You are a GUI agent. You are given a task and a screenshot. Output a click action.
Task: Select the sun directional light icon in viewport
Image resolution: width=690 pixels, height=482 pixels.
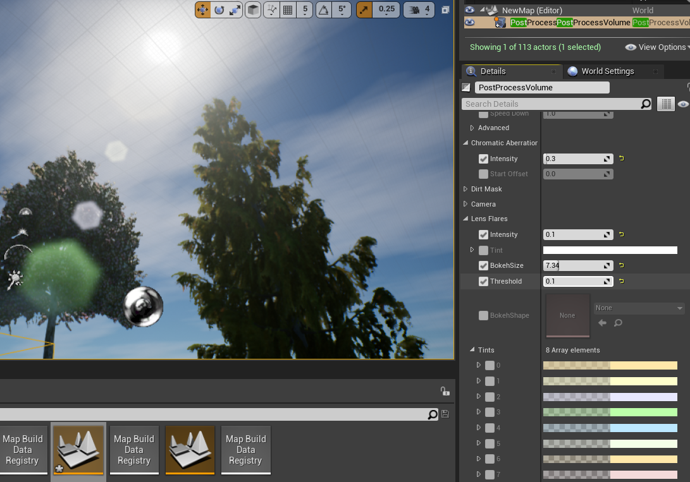(15, 279)
